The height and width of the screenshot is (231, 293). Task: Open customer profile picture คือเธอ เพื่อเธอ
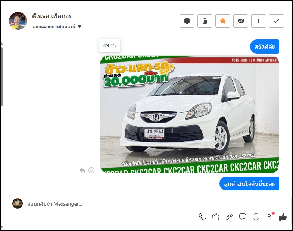pos(18,21)
